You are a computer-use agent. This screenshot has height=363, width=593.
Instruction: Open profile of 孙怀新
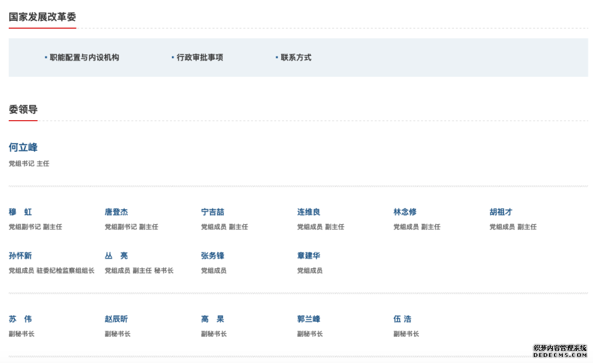click(20, 256)
